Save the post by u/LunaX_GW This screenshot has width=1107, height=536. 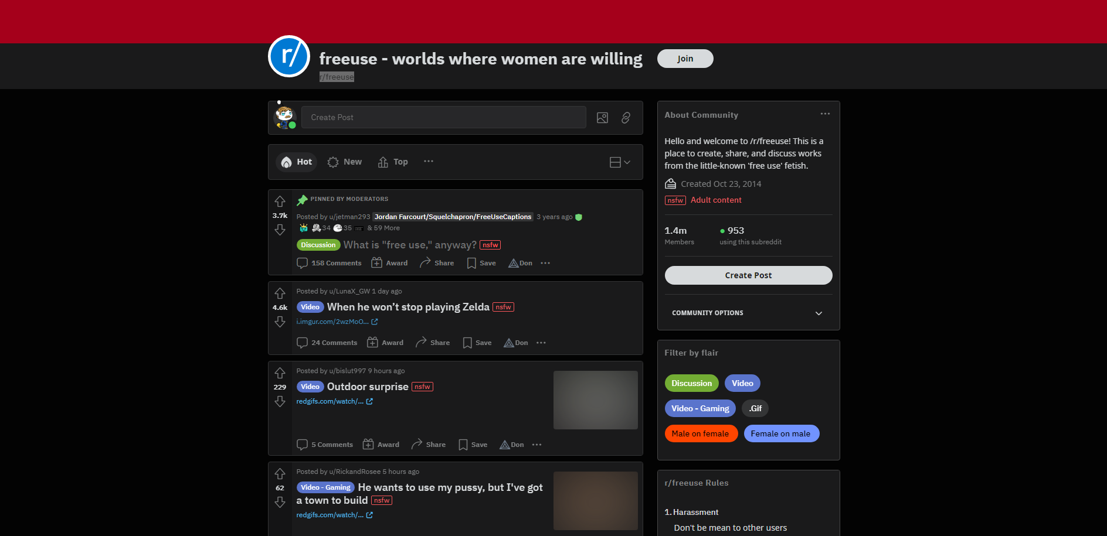tap(477, 343)
